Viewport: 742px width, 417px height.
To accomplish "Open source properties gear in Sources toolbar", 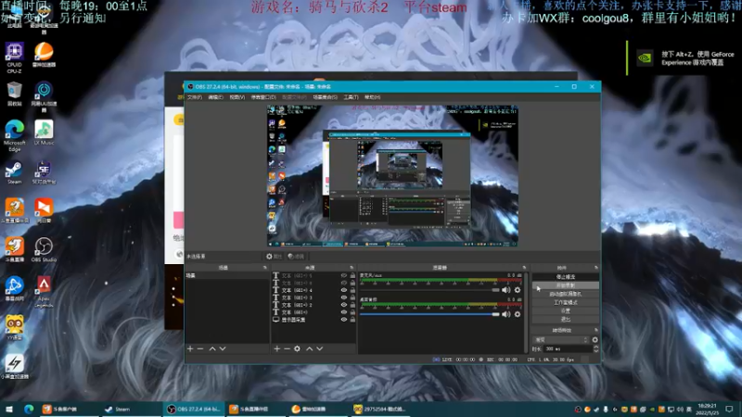I will (297, 348).
